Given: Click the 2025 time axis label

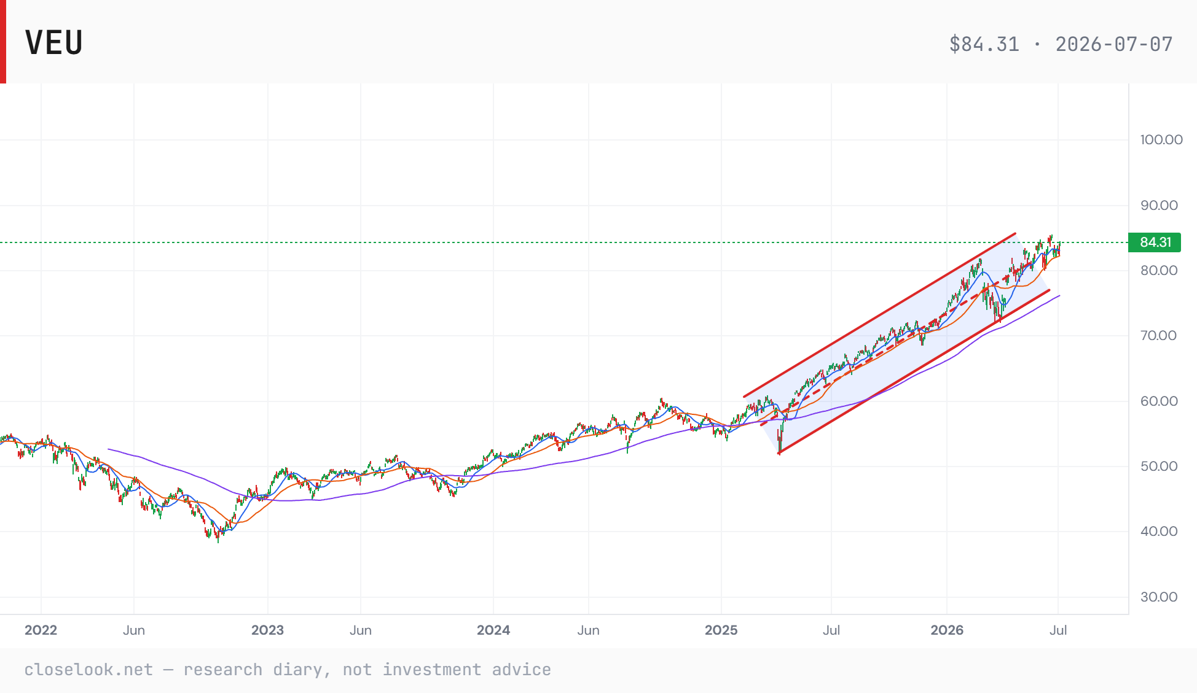Looking at the screenshot, I should tap(721, 630).
